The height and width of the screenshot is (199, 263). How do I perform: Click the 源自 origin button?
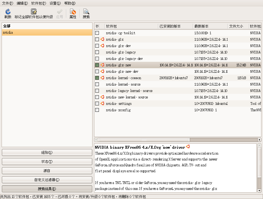(47, 171)
